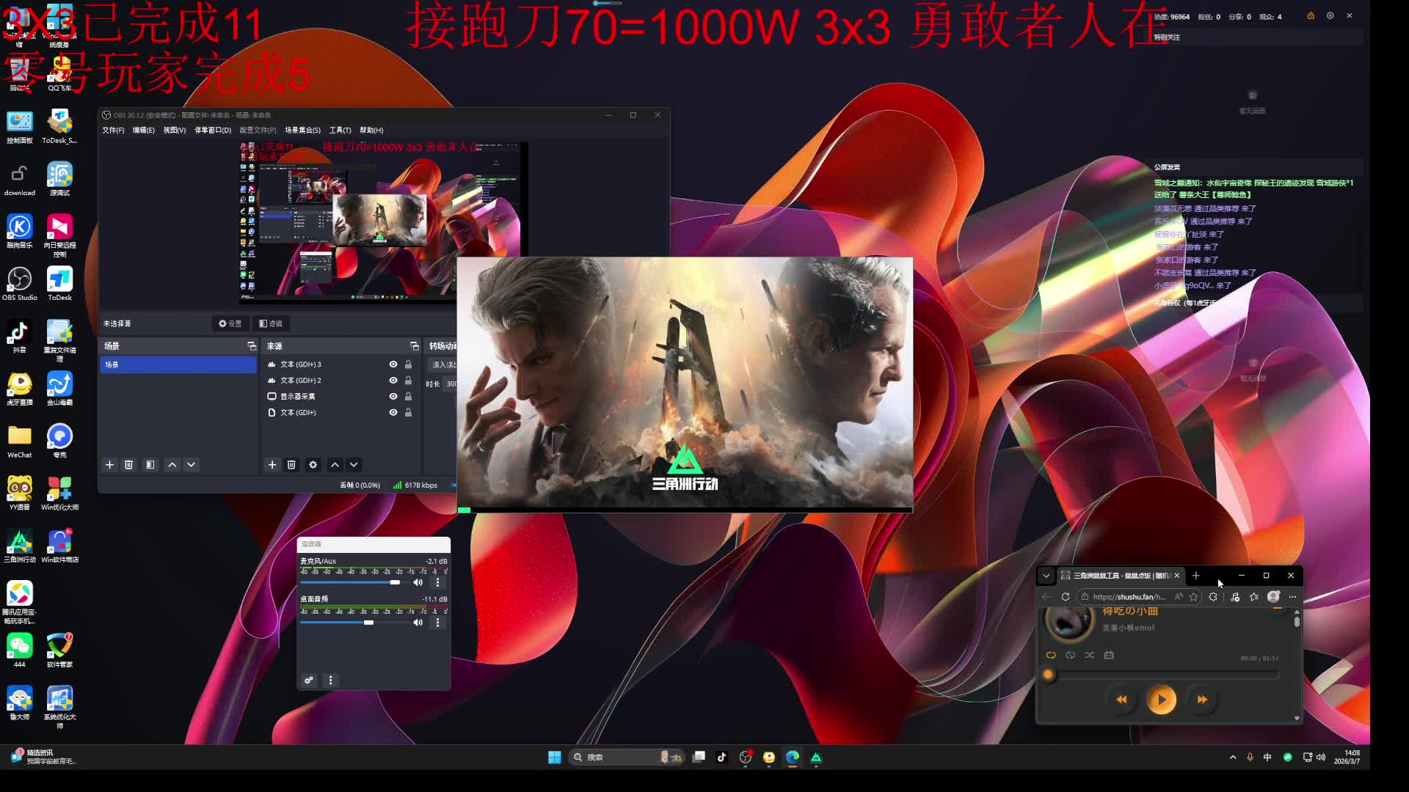Viewport: 1409px width, 792px height.
Task: Show hidden system tray icons chevron
Action: tap(1233, 758)
